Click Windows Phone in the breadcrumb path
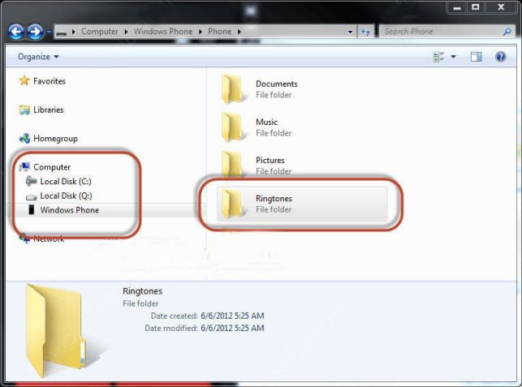The image size is (522, 387). pos(163,32)
